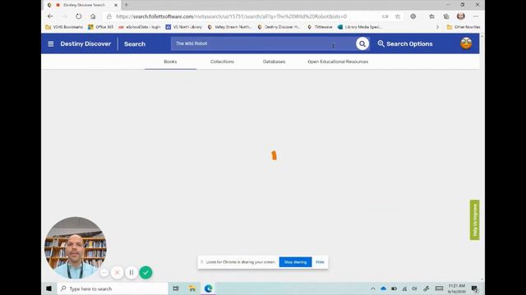Open the Library Media Specialist bookmark
The height and width of the screenshot is (295, 526).
[359, 27]
